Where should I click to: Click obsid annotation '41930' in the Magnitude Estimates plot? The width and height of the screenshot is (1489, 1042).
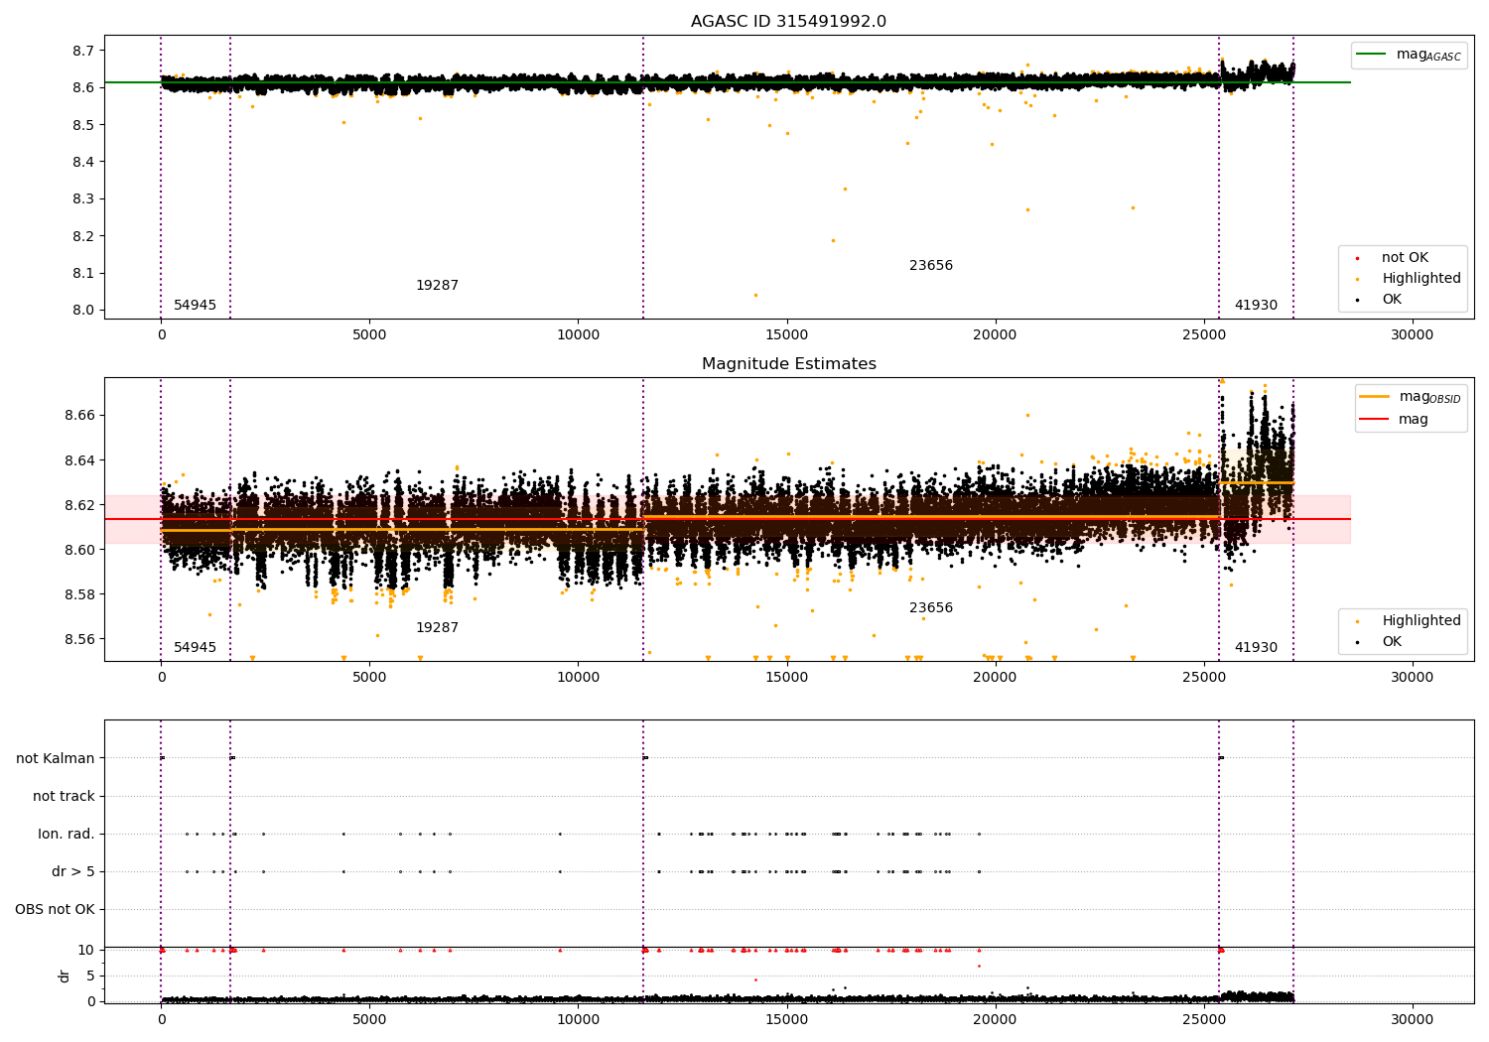pos(1256,648)
